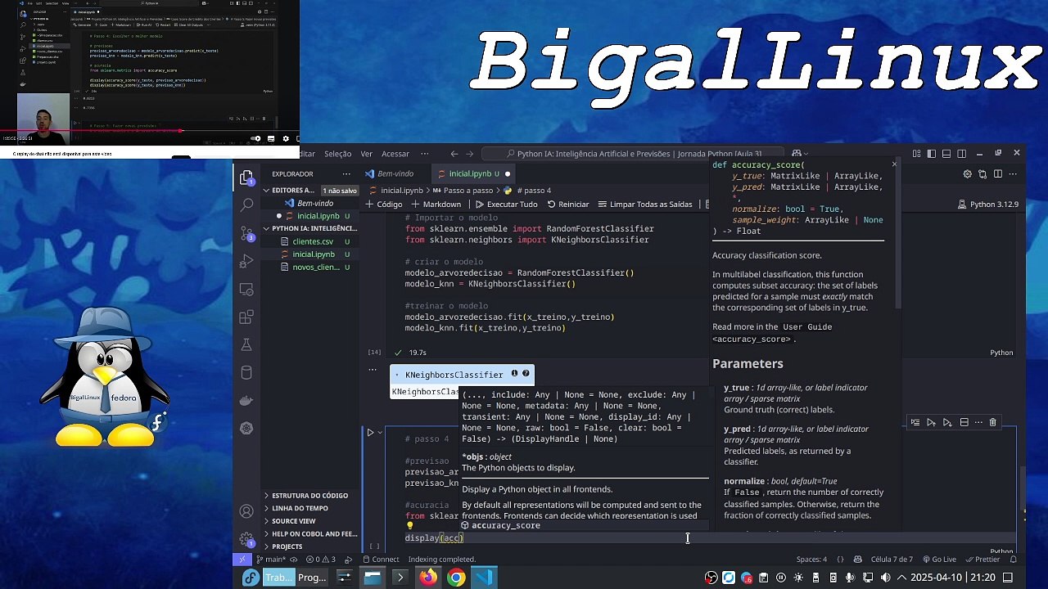
Task: Split the current notebook cell
Action: pos(964,422)
